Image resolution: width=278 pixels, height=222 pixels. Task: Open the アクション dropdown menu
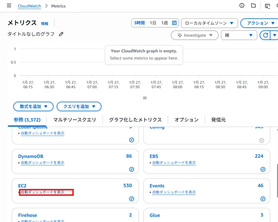[x=259, y=23]
